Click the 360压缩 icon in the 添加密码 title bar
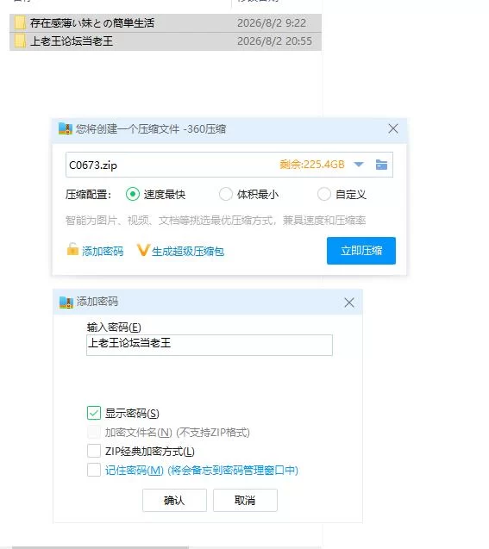Viewport: 489px width, 549px height. tap(66, 303)
